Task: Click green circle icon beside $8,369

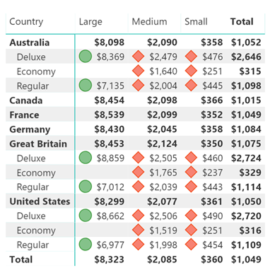Action: coord(85,57)
